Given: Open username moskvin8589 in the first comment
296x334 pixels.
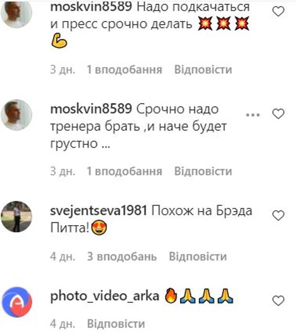Looking at the screenshot, I should pyautogui.click(x=91, y=7).
